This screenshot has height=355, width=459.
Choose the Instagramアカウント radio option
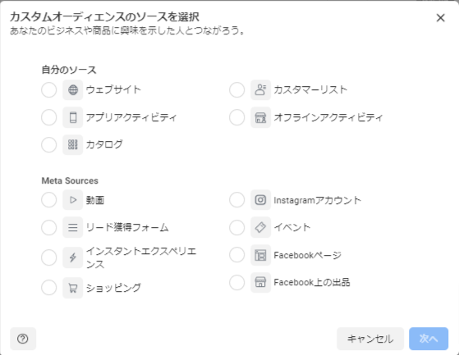(236, 200)
